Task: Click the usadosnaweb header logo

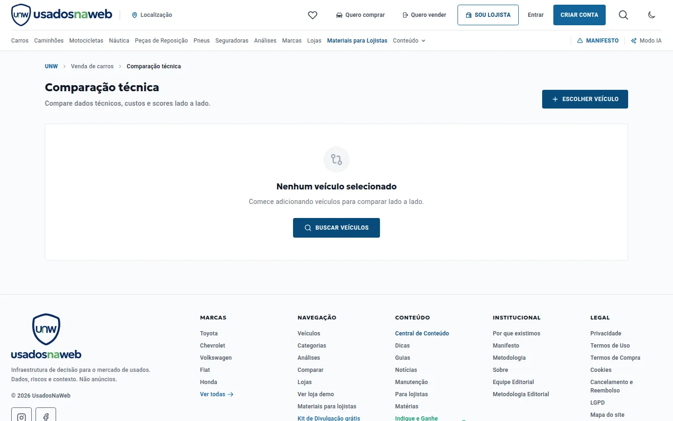Action: click(x=62, y=15)
